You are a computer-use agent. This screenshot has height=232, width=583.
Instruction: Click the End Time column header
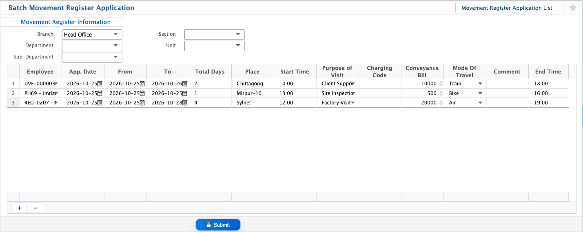point(548,72)
